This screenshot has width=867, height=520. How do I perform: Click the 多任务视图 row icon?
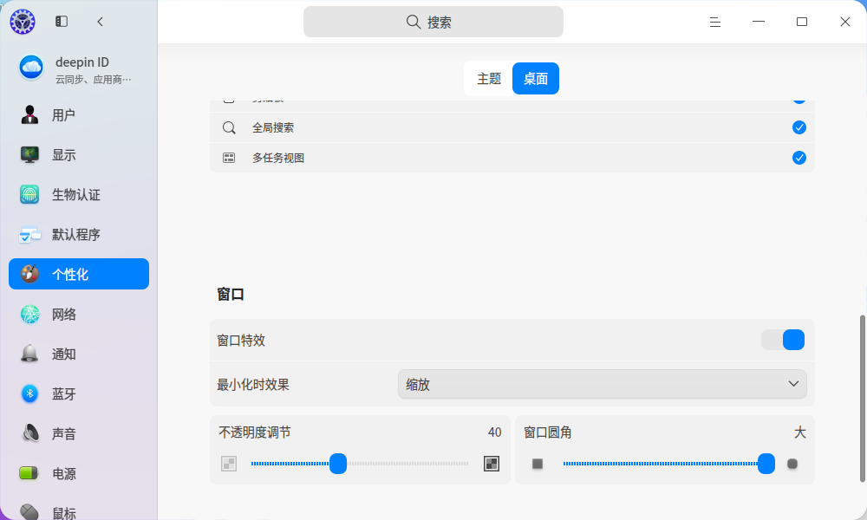coord(229,158)
